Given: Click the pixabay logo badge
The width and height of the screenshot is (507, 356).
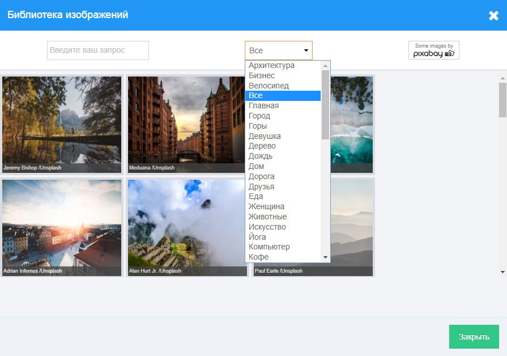Looking at the screenshot, I should click(x=433, y=50).
